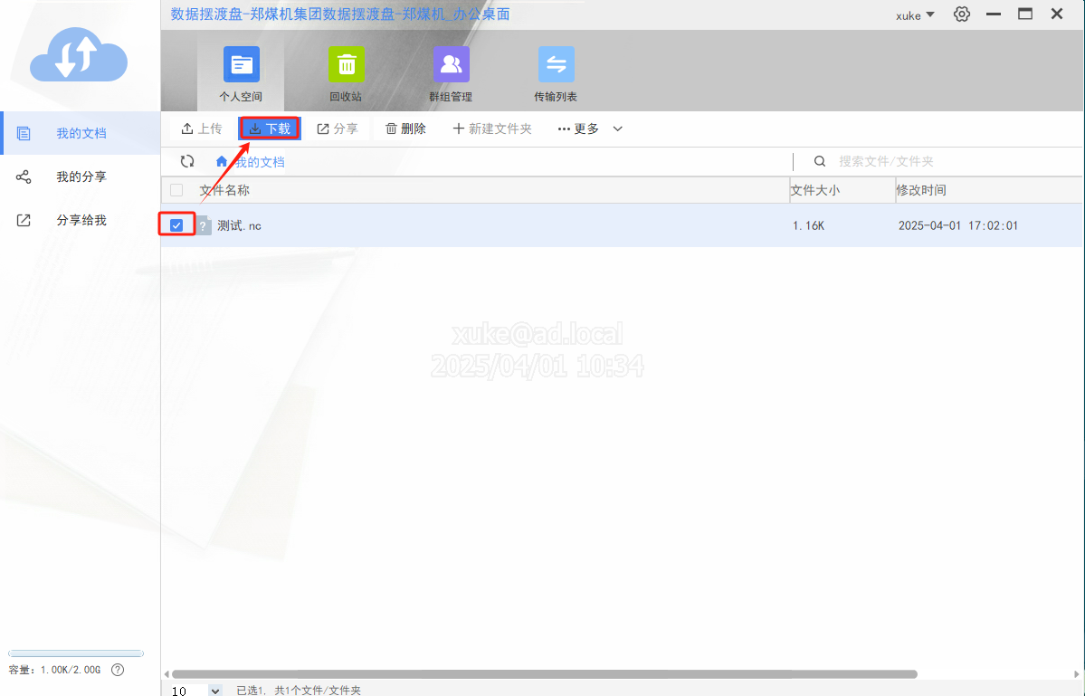The height and width of the screenshot is (696, 1085).
Task: Expand the xuke user dropdown
Action: point(915,15)
